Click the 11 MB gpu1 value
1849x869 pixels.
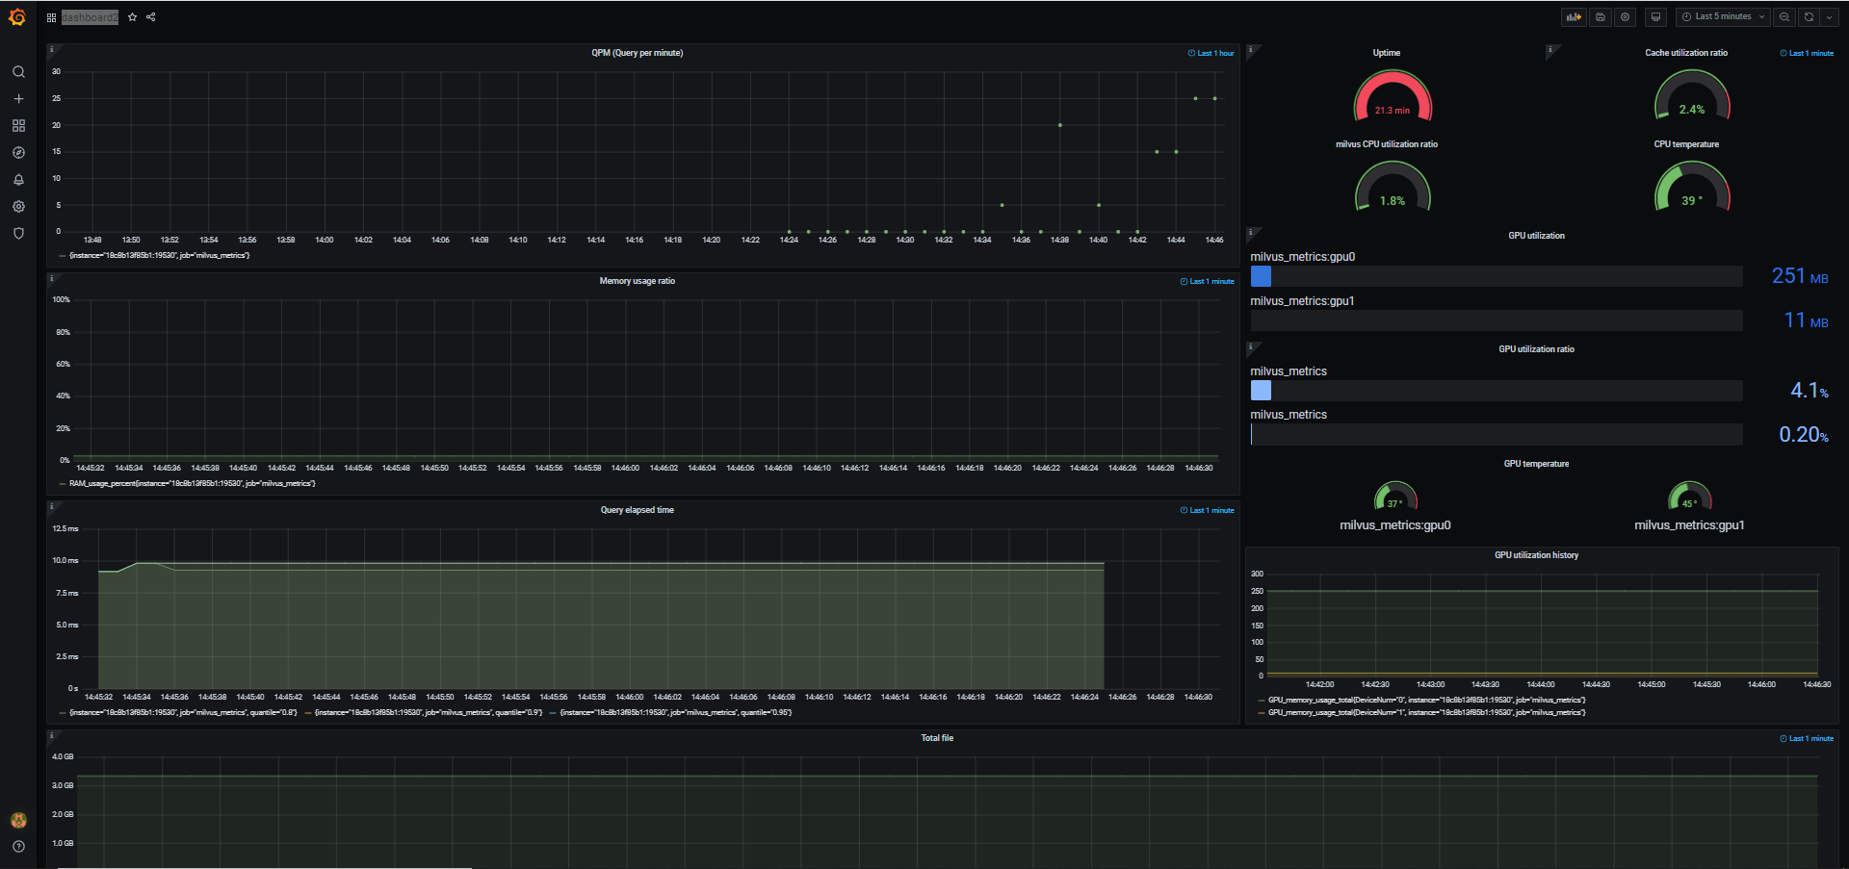1806,320
